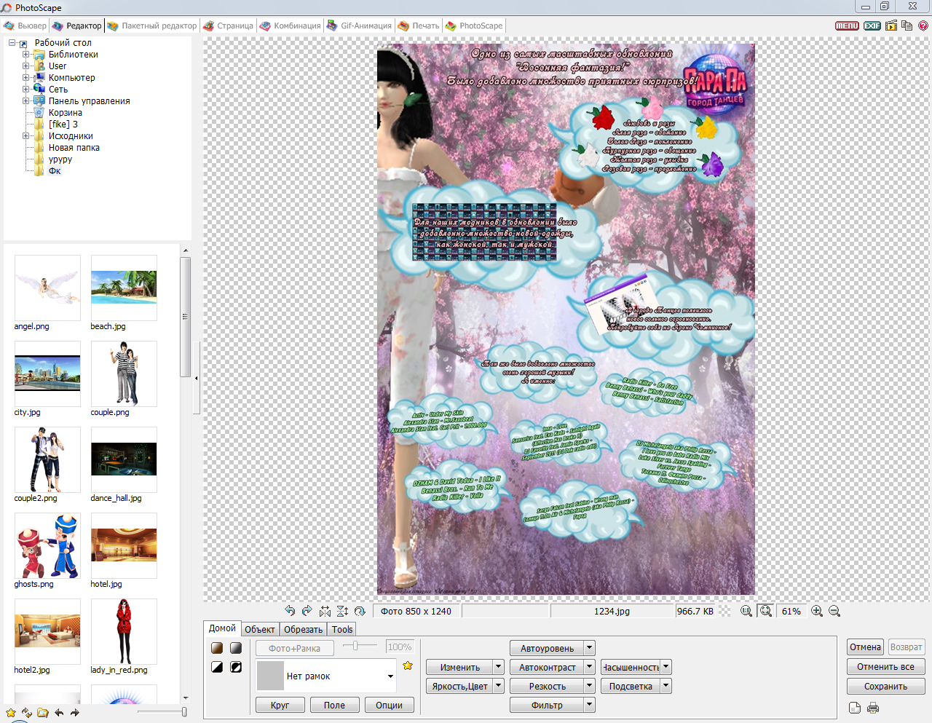Switch to the Вьювер tab
The height and width of the screenshot is (723, 932).
[25, 25]
